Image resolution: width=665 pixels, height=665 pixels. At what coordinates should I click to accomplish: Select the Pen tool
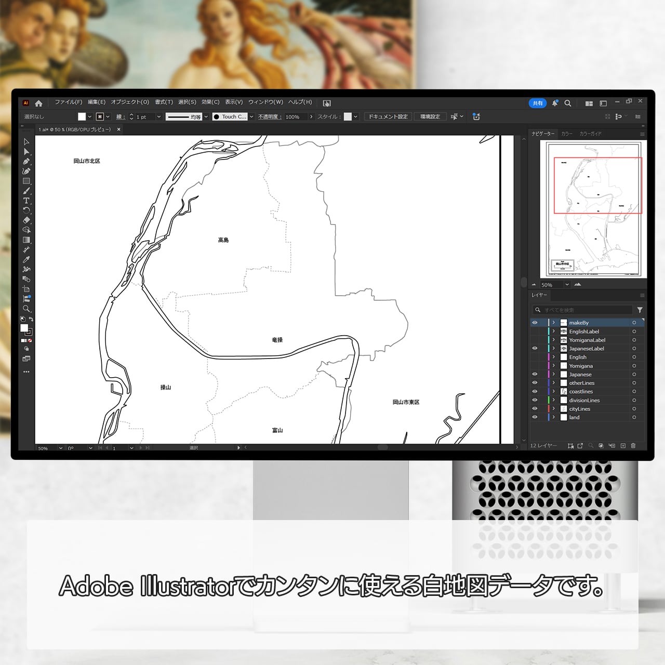tap(26, 162)
